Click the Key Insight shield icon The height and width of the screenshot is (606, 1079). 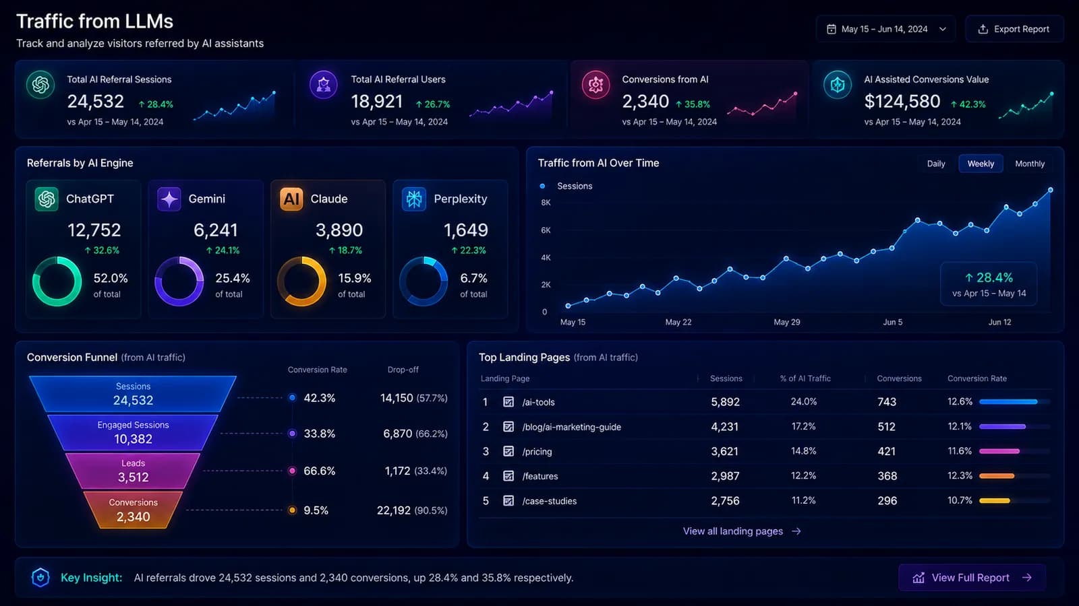(x=40, y=578)
